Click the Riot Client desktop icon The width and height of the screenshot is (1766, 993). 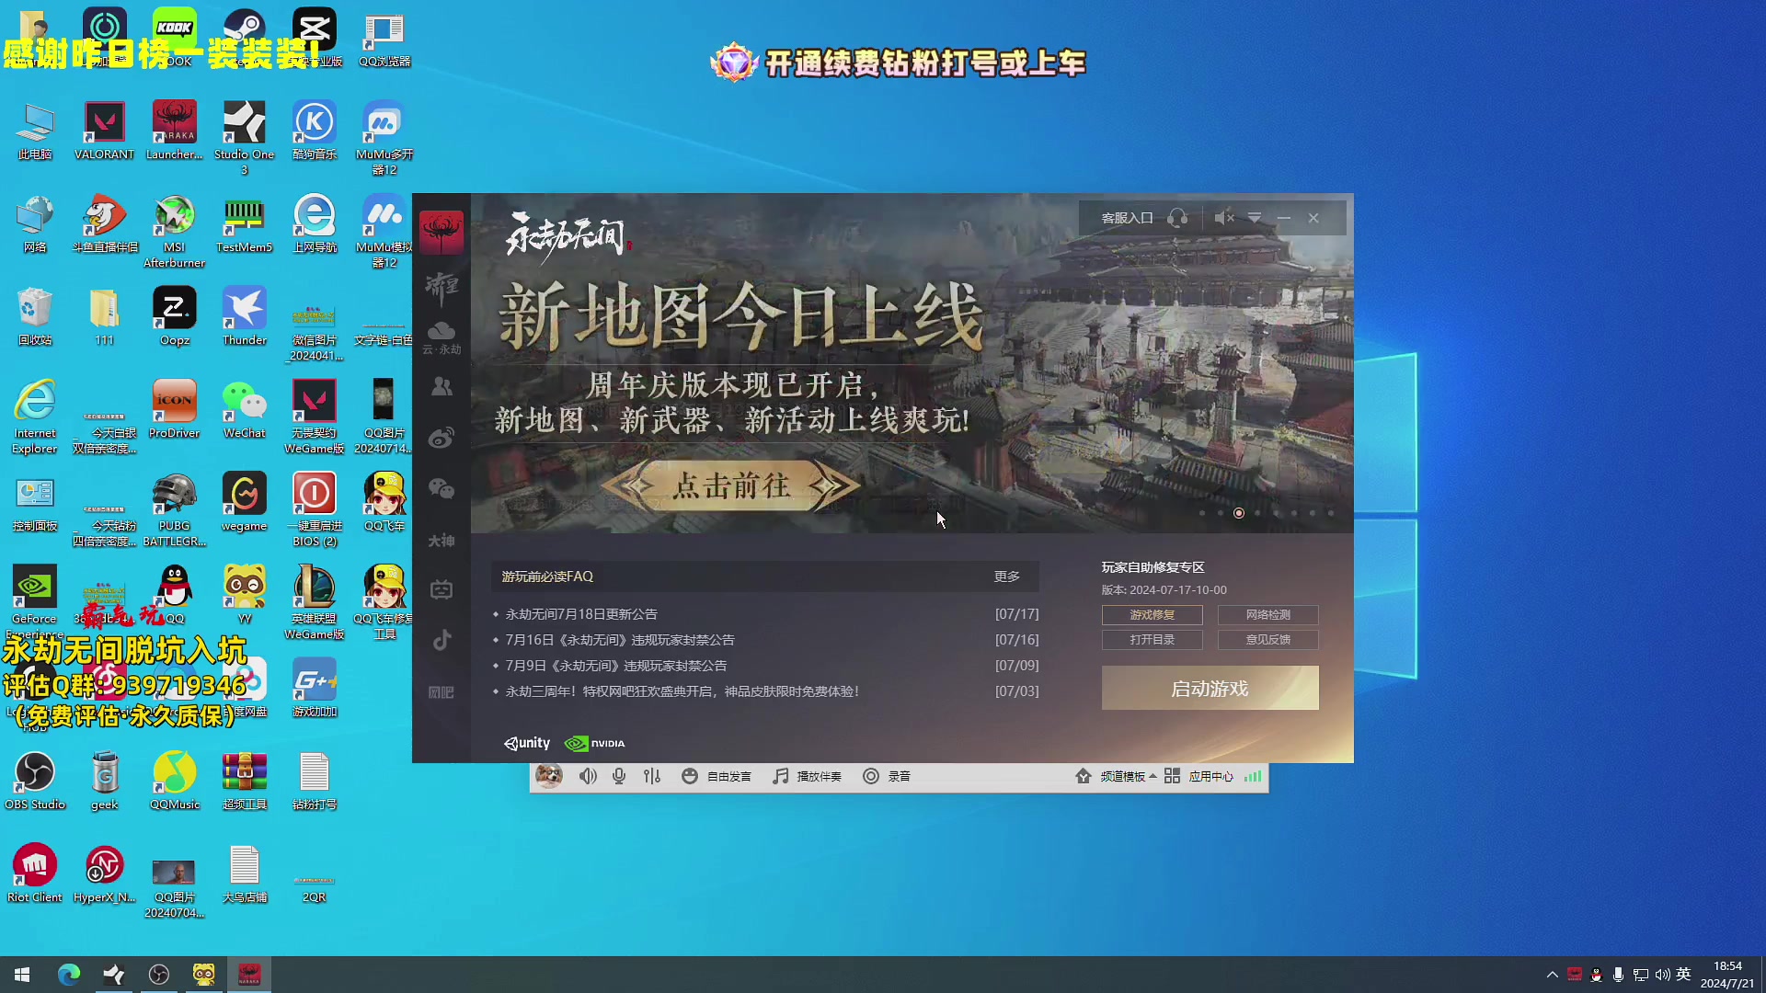click(35, 873)
